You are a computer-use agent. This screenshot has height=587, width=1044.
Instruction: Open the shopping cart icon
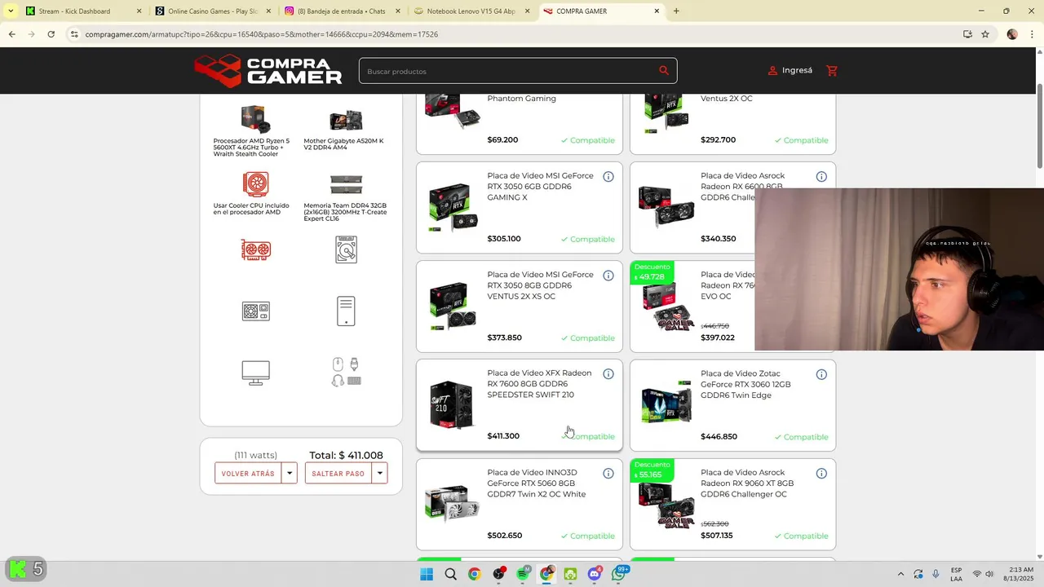832,71
